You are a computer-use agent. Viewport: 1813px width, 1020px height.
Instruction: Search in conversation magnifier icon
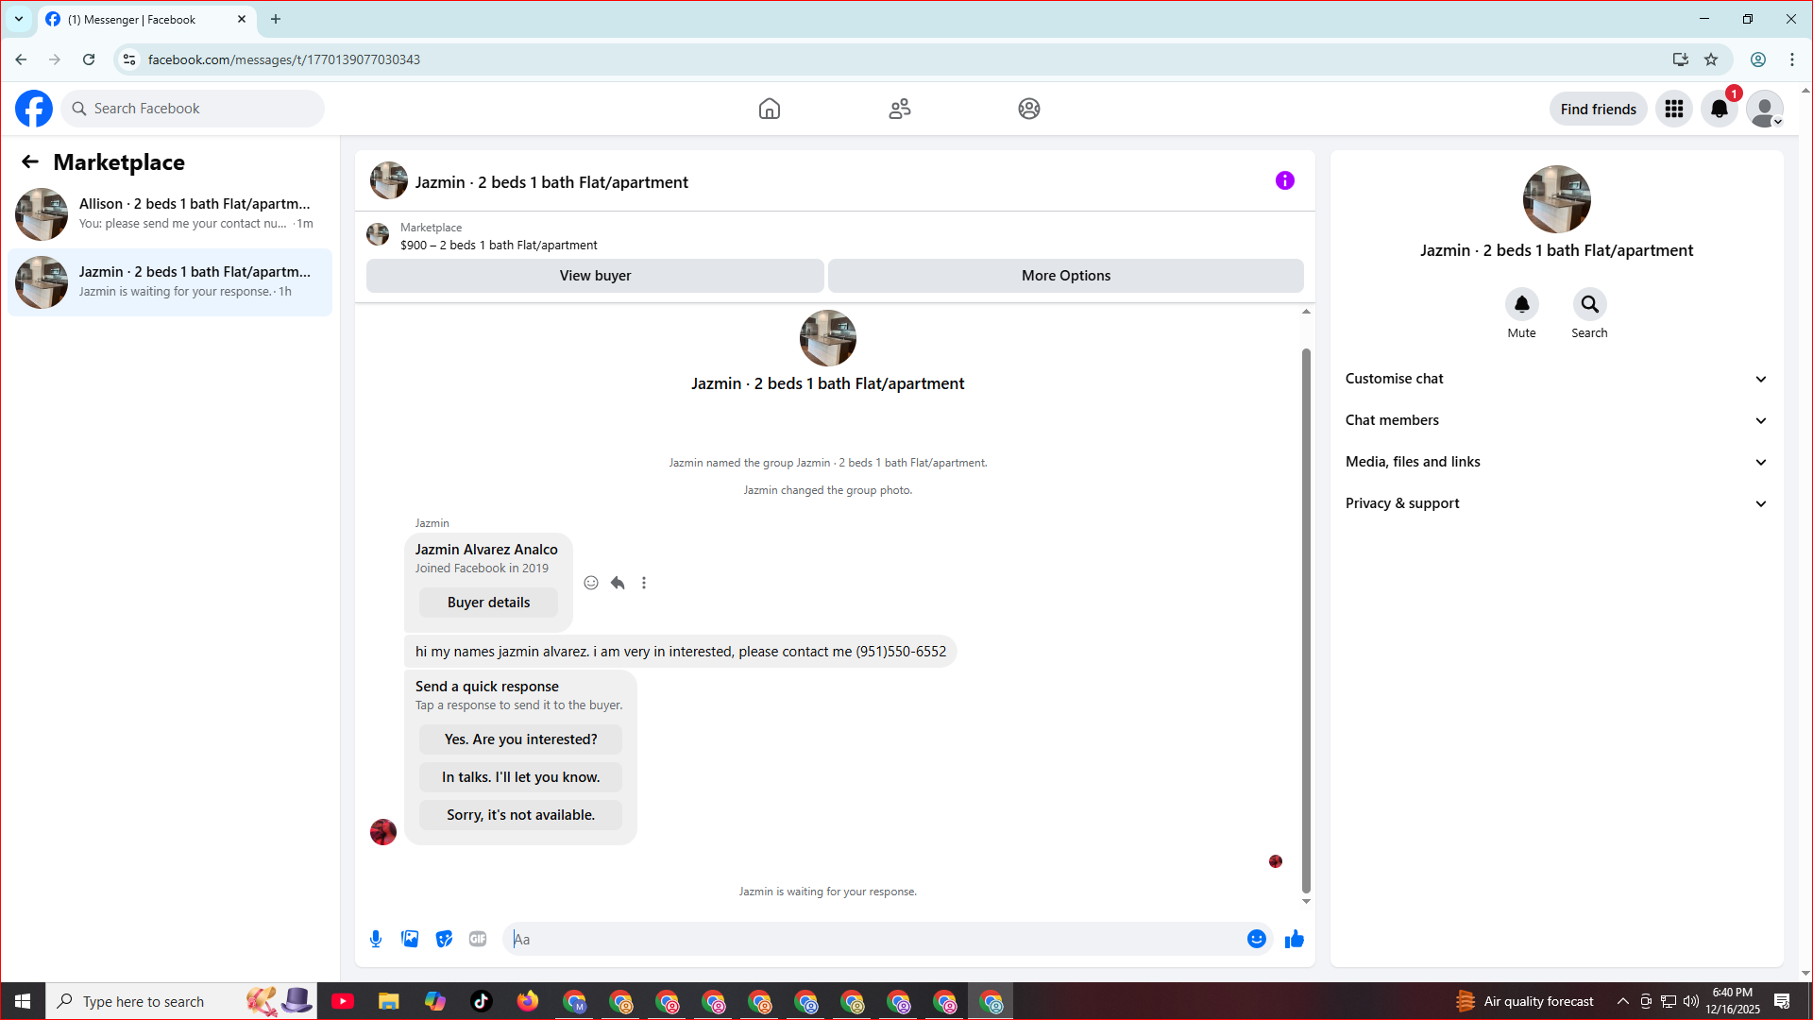pos(1590,304)
